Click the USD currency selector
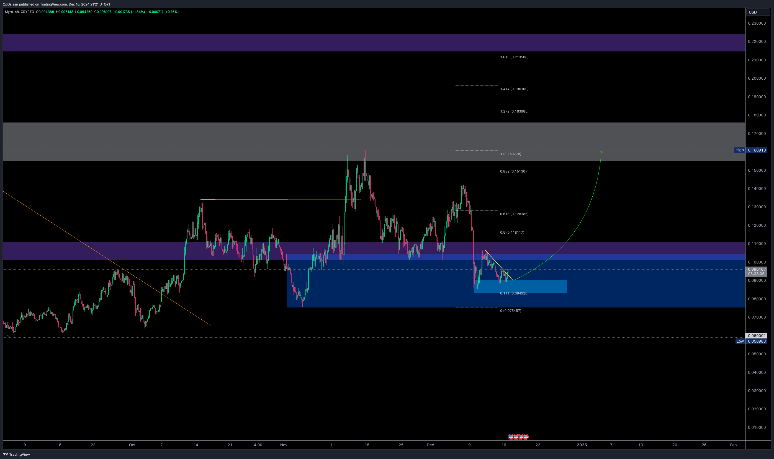Screen dimensions: 774x459 coord(757,12)
